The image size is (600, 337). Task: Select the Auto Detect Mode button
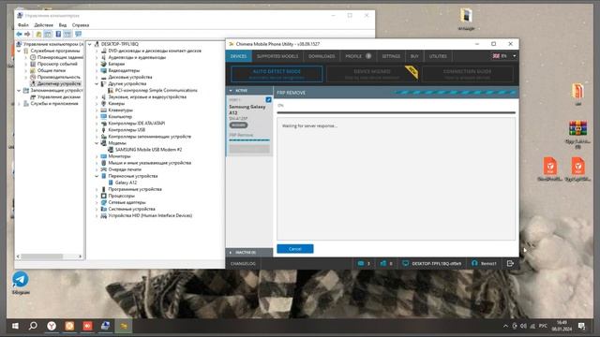click(277, 74)
